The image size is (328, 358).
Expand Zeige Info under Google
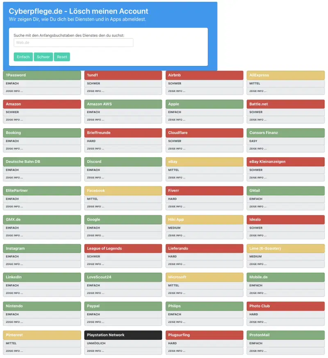point(123,235)
